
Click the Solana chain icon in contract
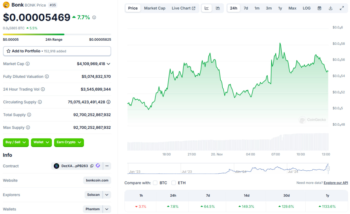[57, 166]
